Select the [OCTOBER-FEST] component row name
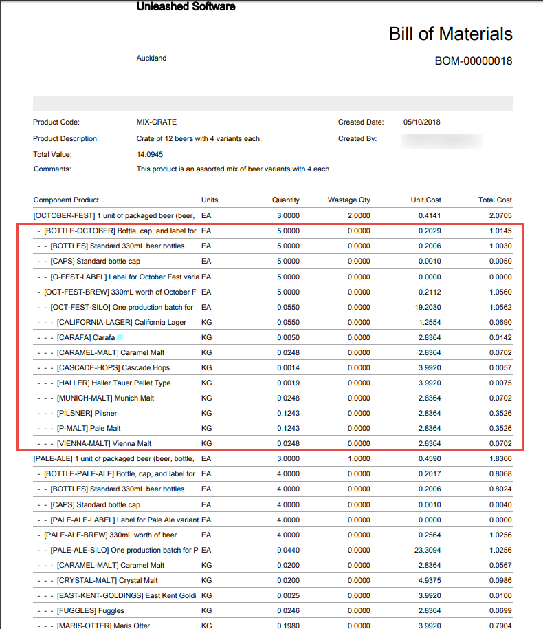The height and width of the screenshot is (629, 543). (114, 216)
